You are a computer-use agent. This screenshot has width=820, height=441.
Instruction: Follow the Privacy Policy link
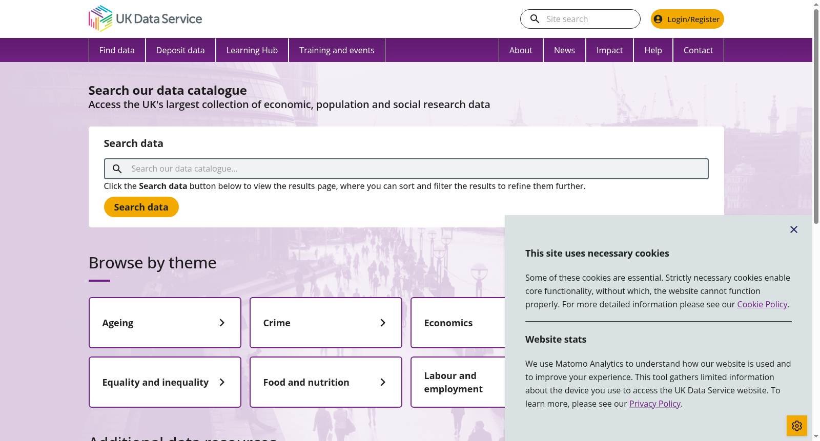[x=655, y=404]
